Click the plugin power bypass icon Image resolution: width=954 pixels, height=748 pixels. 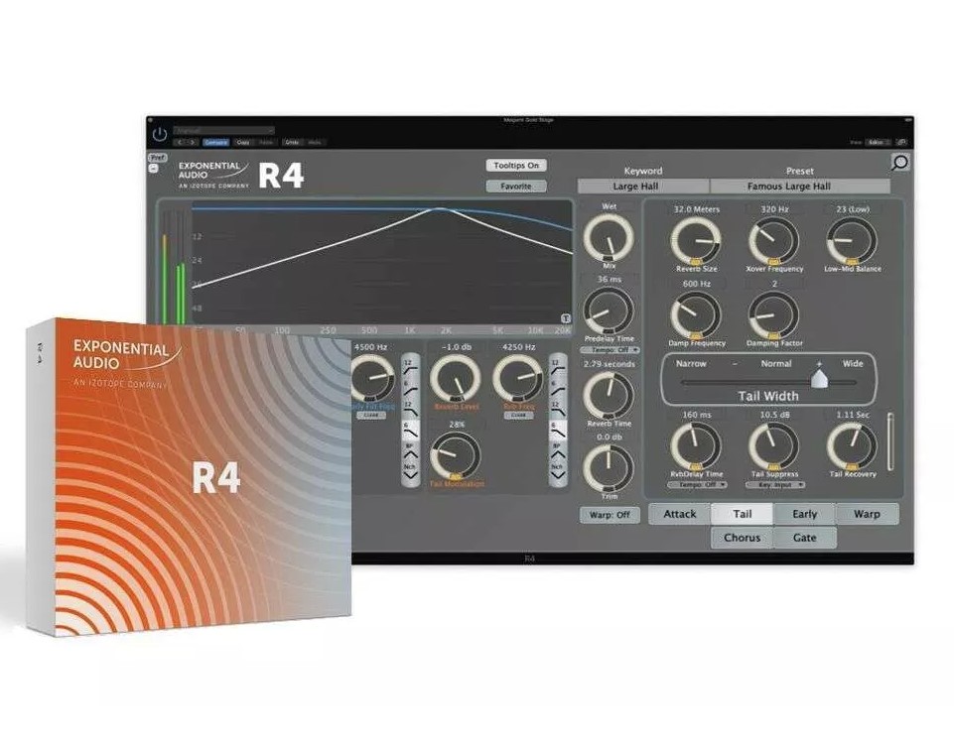coord(160,134)
